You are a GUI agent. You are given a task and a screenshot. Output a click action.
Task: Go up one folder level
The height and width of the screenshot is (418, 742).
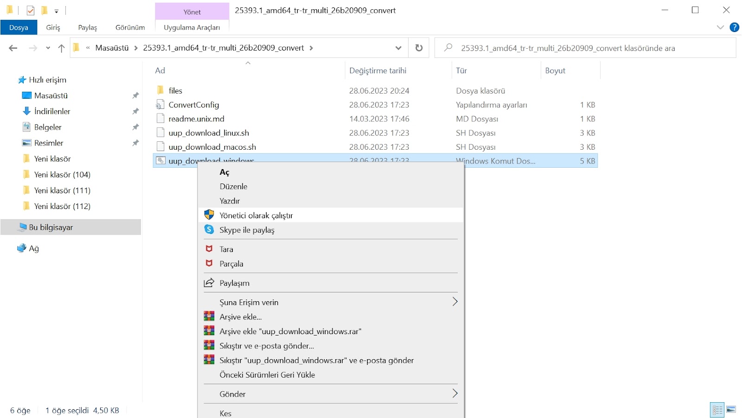[x=61, y=48]
